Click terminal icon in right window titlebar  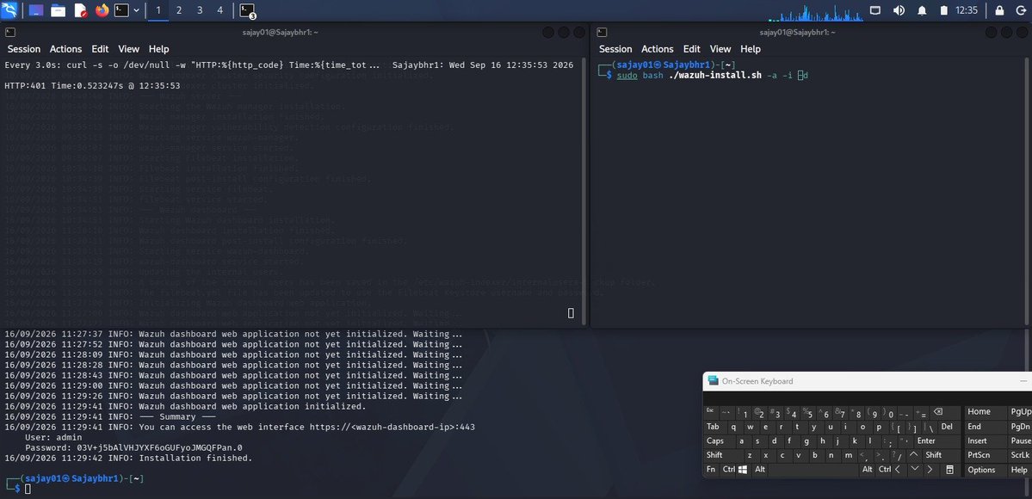(x=602, y=32)
